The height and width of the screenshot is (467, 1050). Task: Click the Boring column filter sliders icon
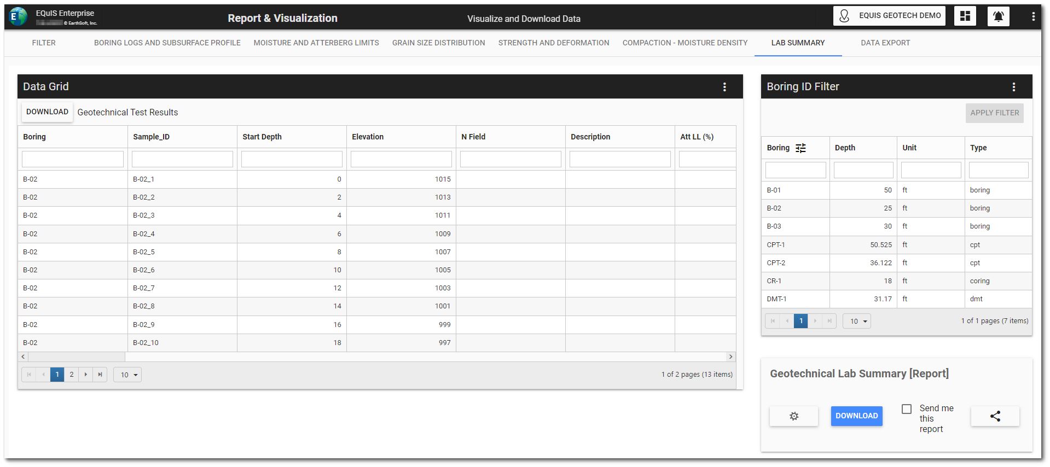coord(800,148)
